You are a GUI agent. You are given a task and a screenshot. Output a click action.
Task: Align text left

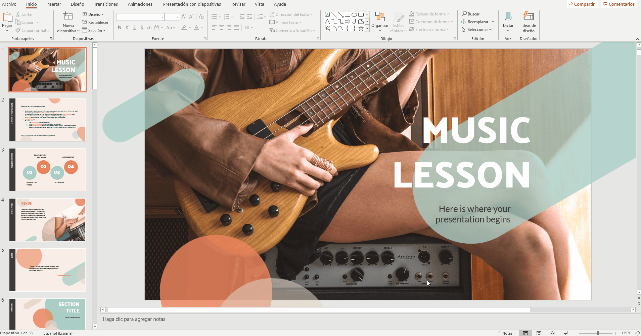click(214, 28)
